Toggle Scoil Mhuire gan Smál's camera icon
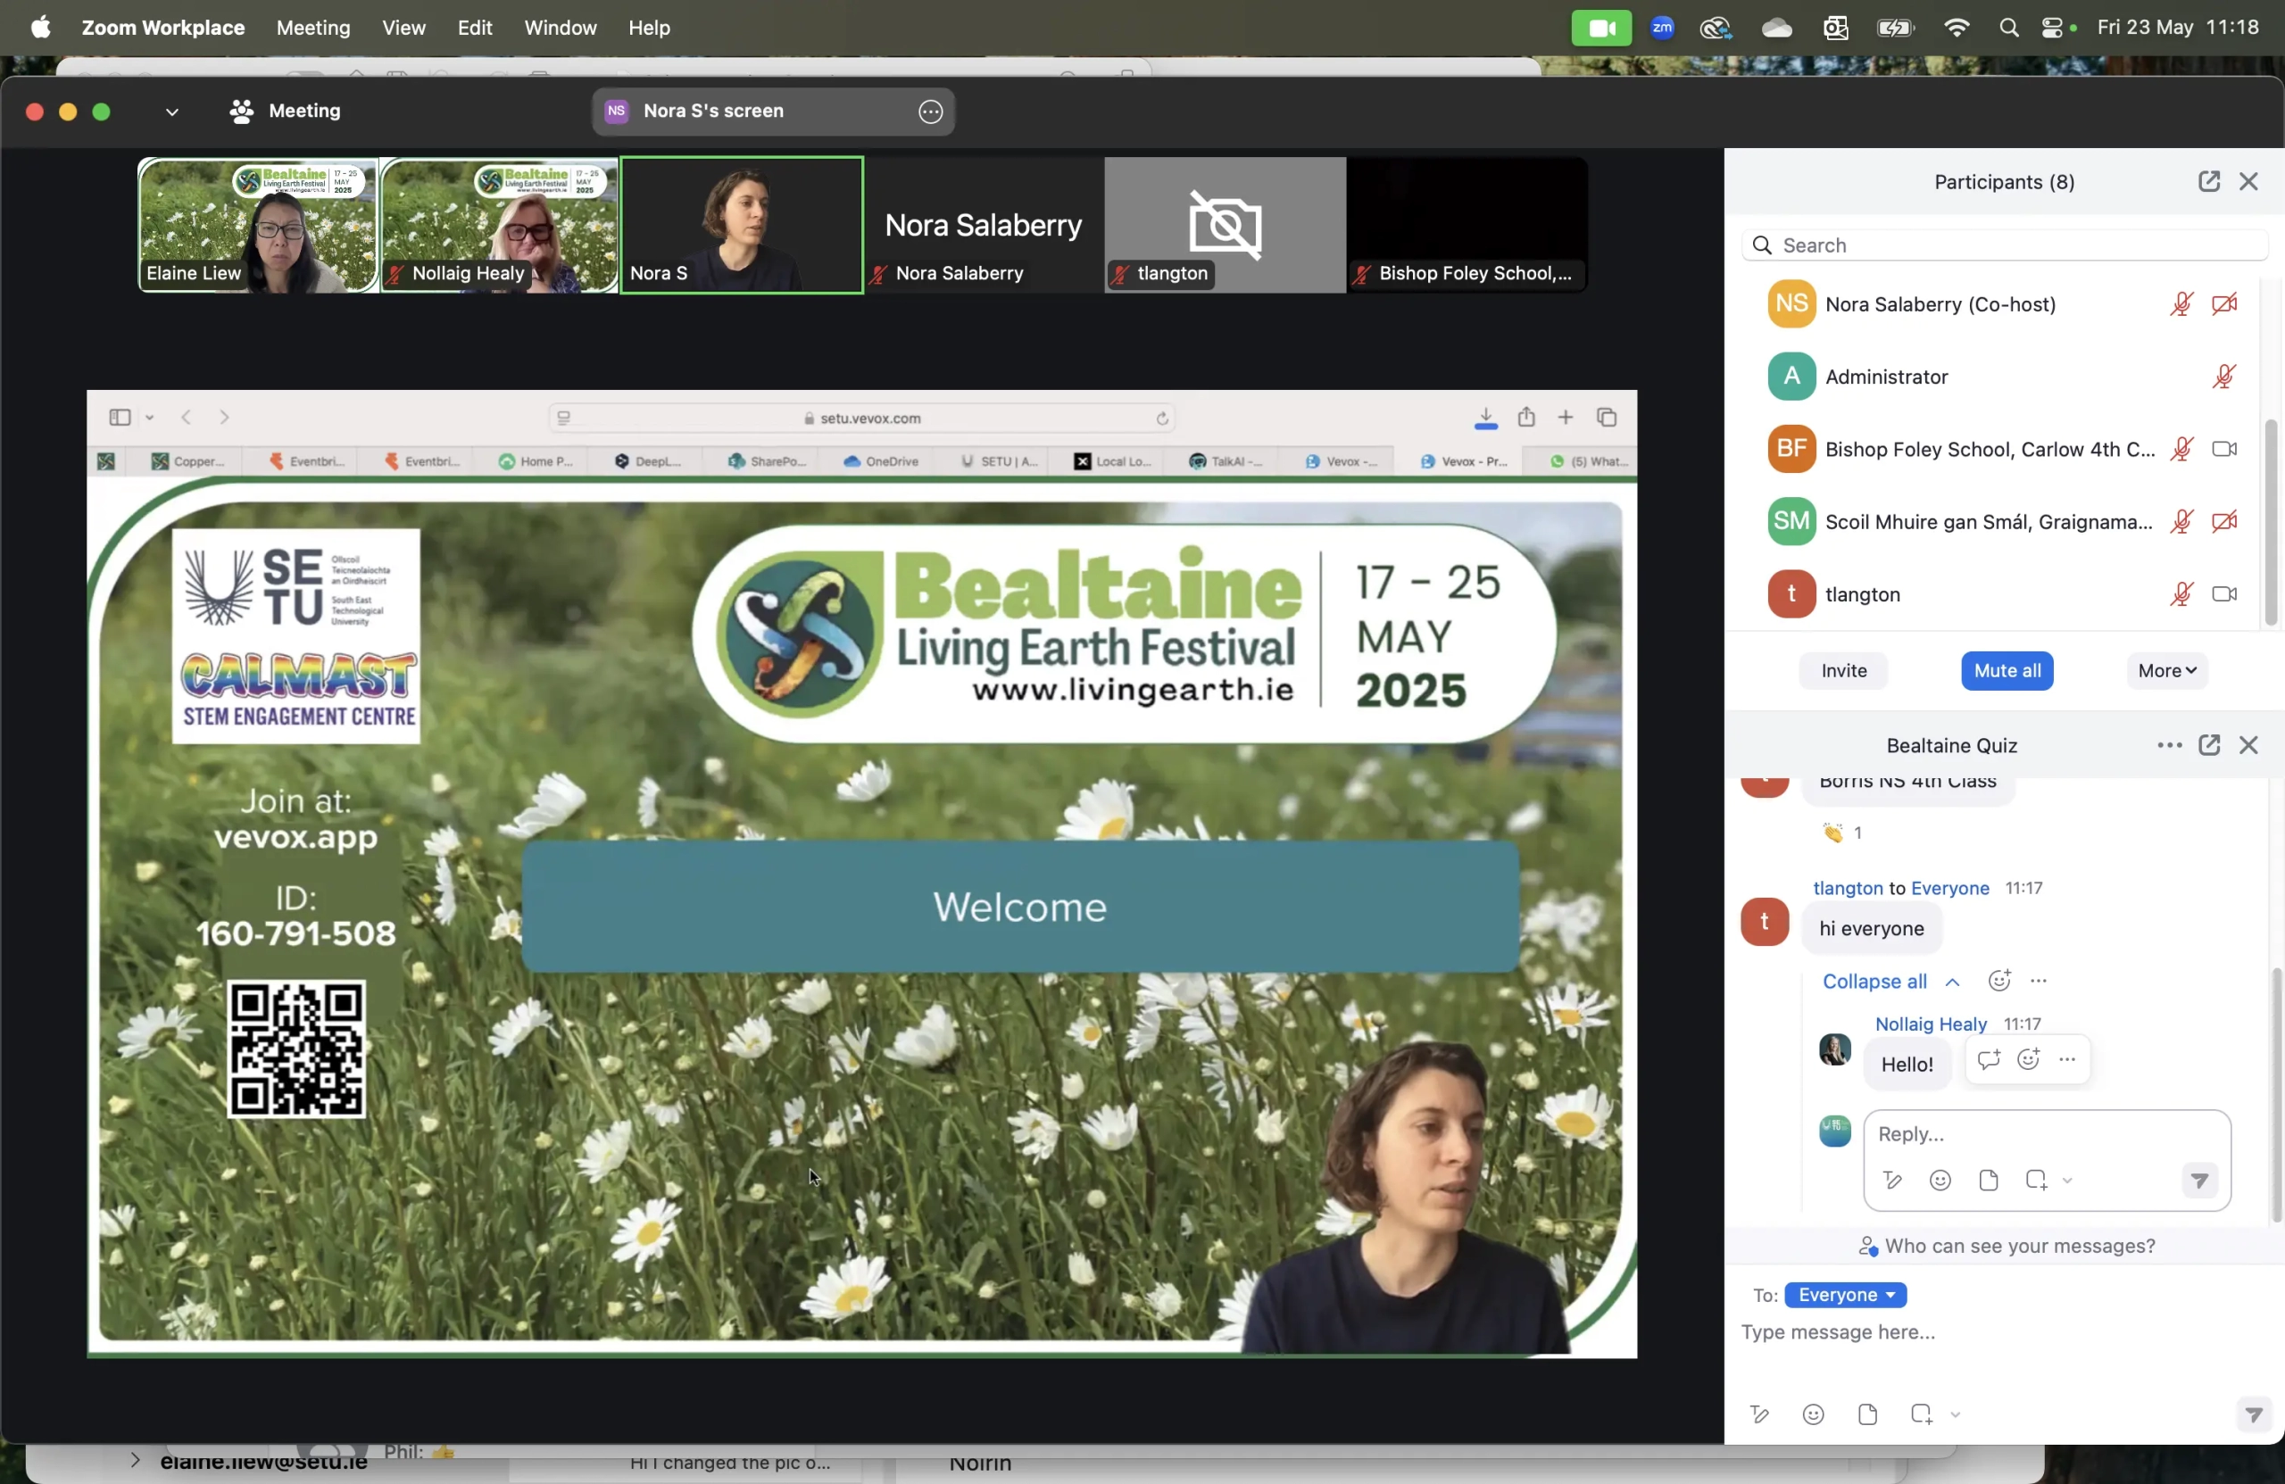Viewport: 2285px width, 1484px height. (x=2223, y=521)
